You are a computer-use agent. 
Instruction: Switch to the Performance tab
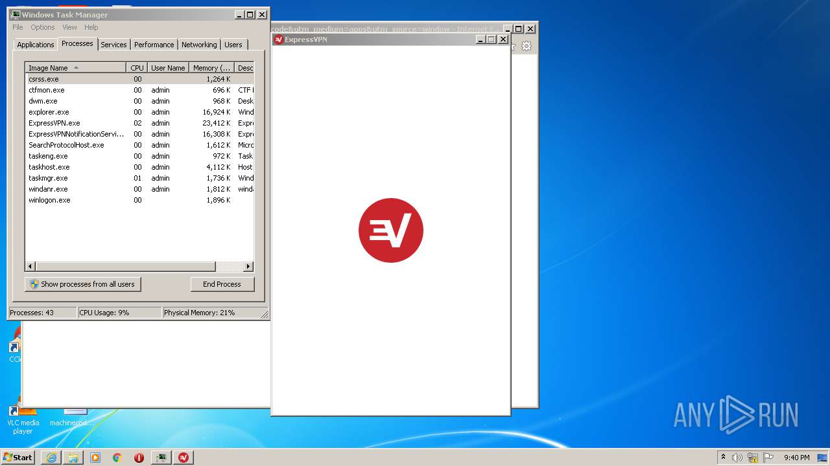click(154, 45)
